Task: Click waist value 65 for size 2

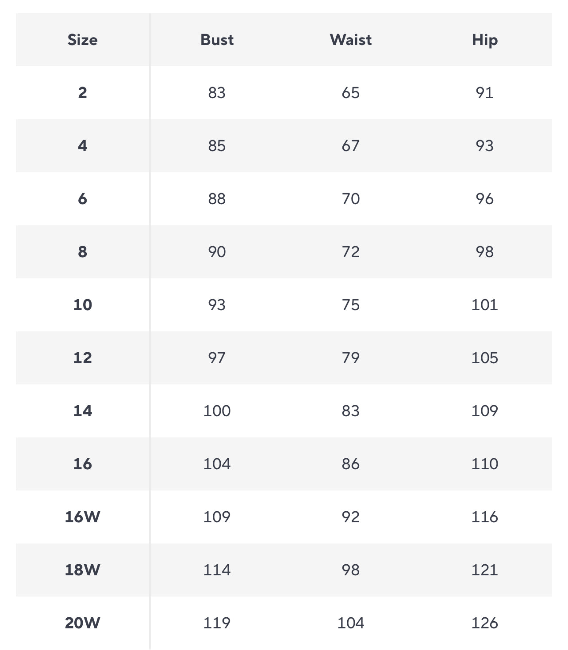Action: point(351,93)
